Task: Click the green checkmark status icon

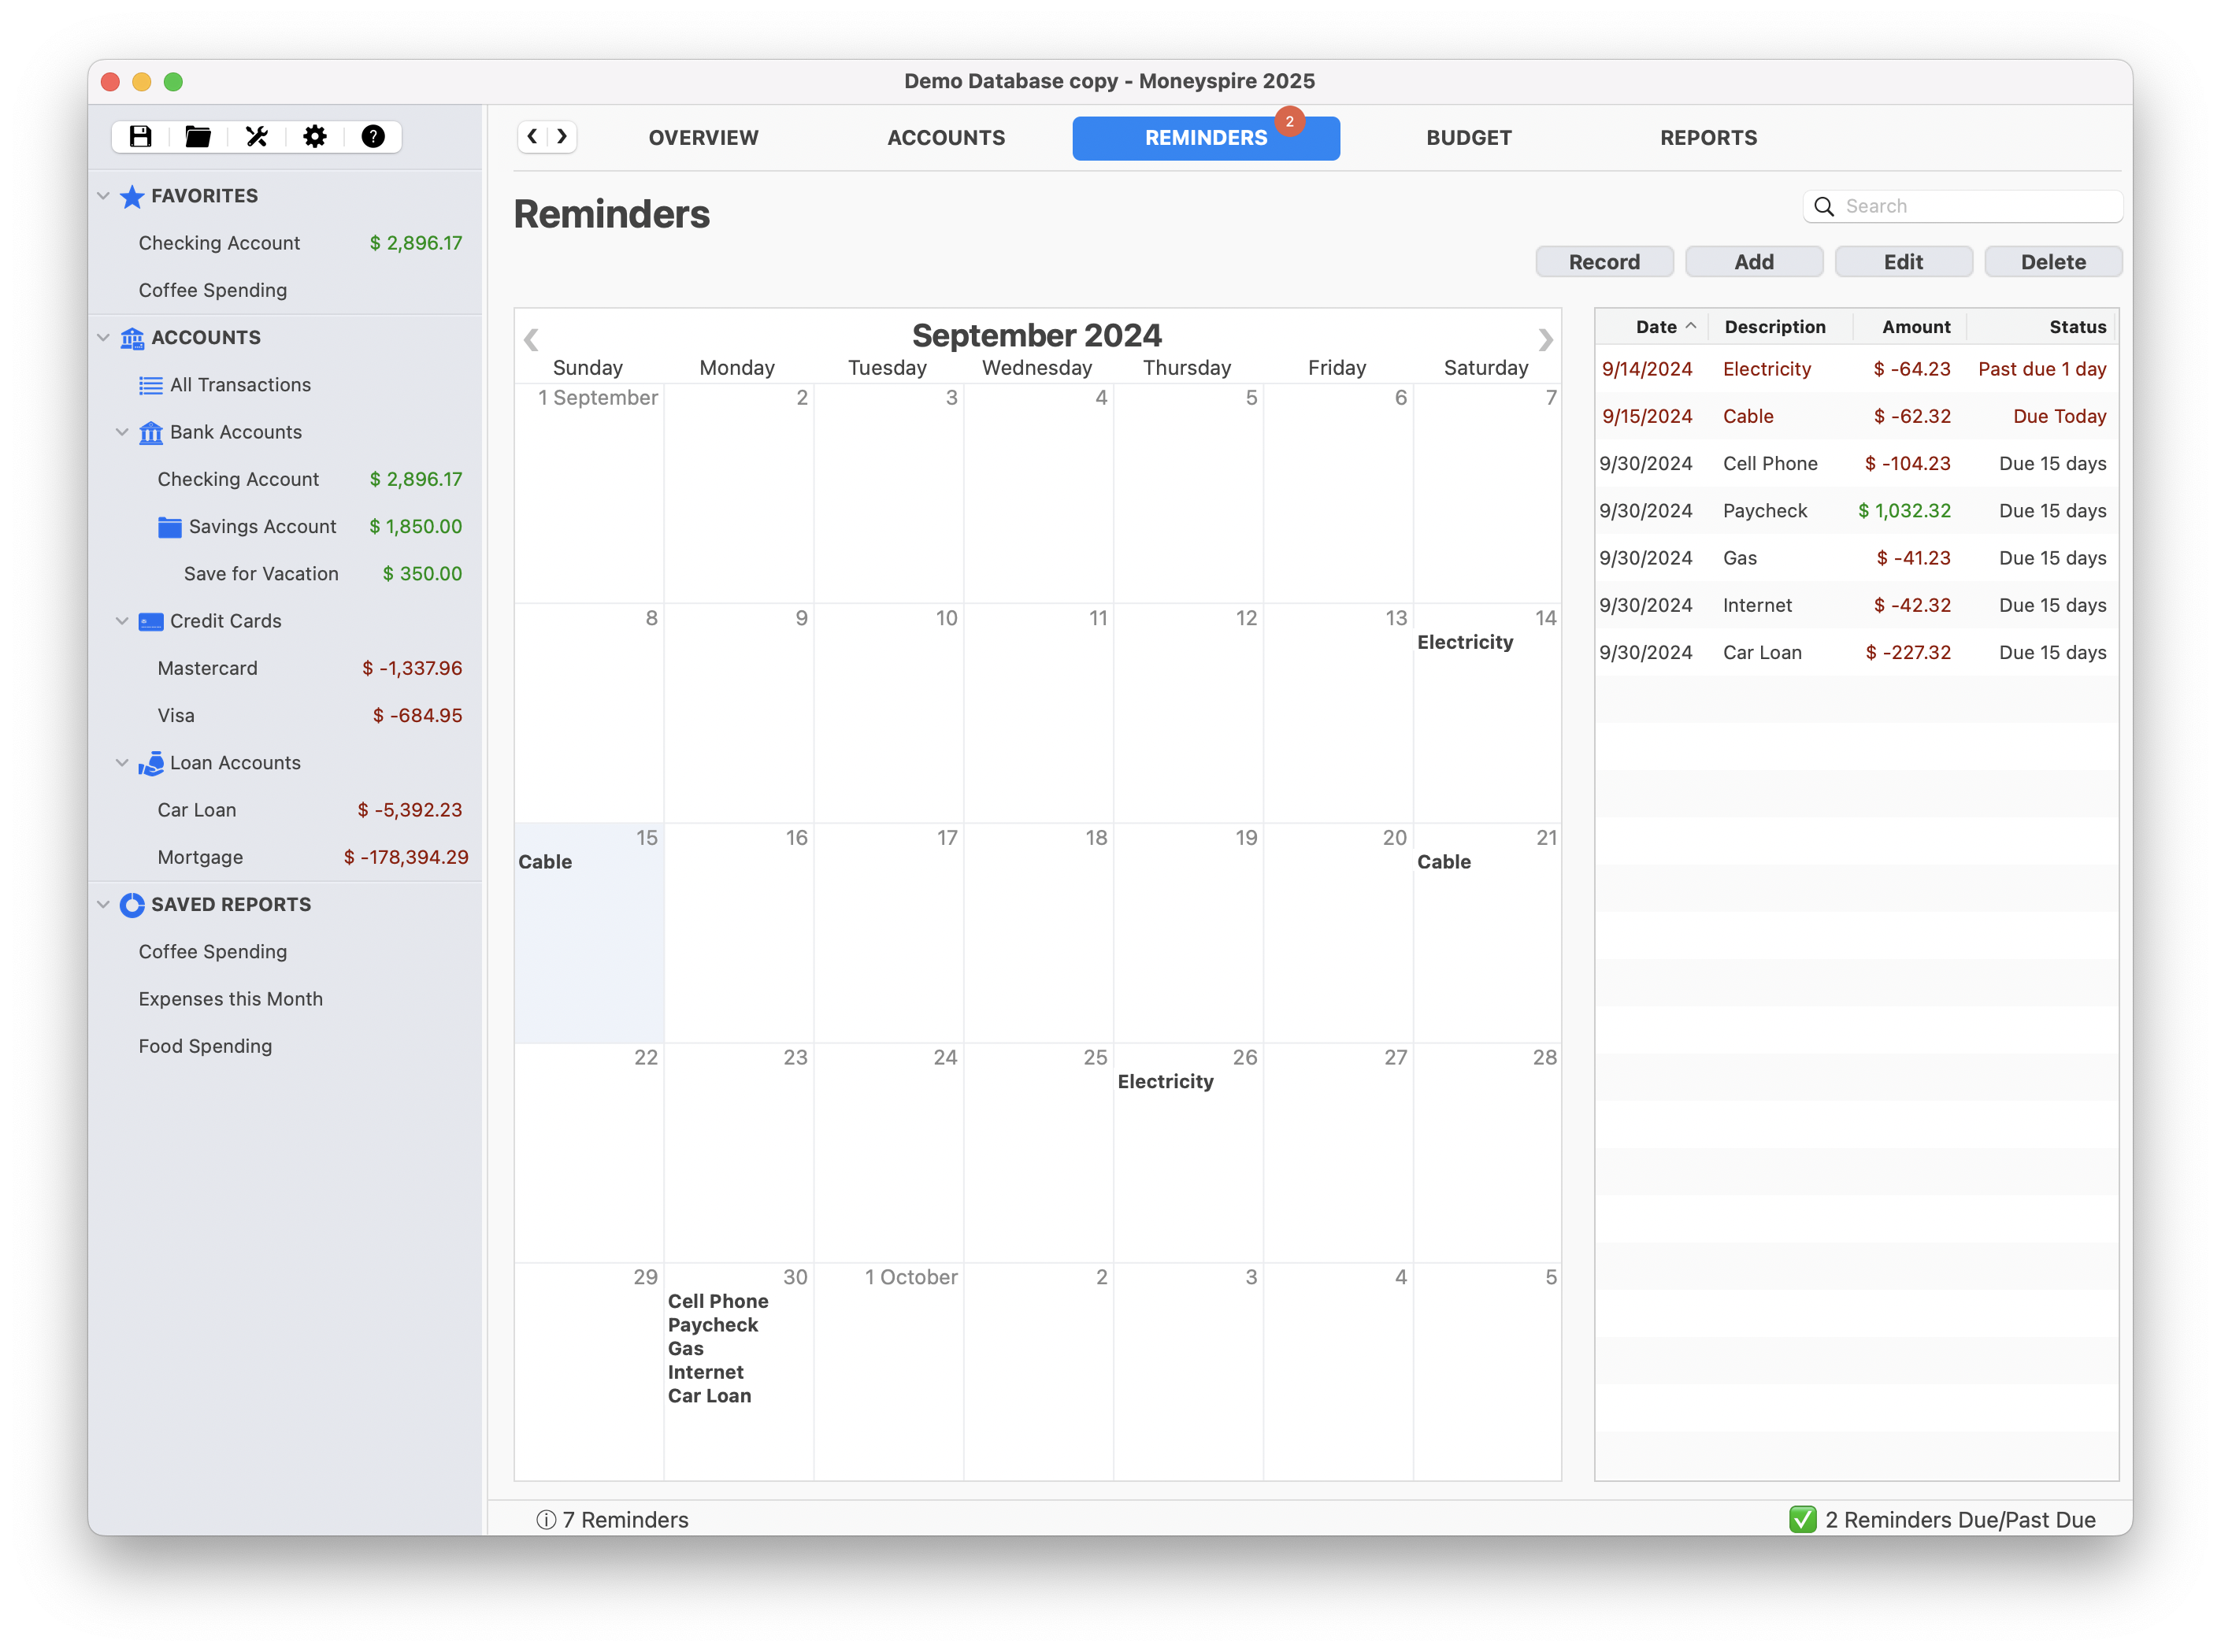Action: [1803, 1520]
